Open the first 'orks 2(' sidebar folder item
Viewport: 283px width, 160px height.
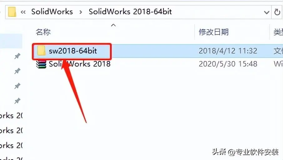pyautogui.click(x=11, y=115)
